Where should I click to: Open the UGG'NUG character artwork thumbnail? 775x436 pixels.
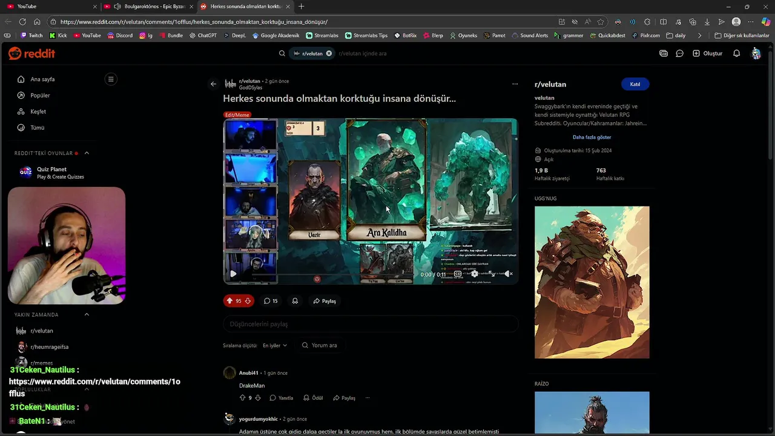point(592,282)
